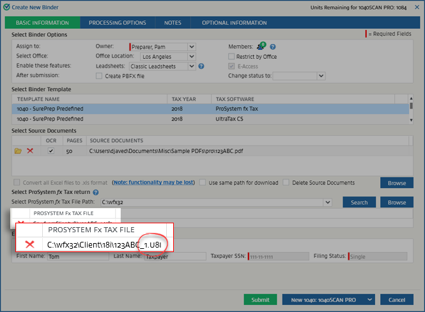Toggle the Restrict by Office checkbox
Screen dimensions: 425x312
231,56
